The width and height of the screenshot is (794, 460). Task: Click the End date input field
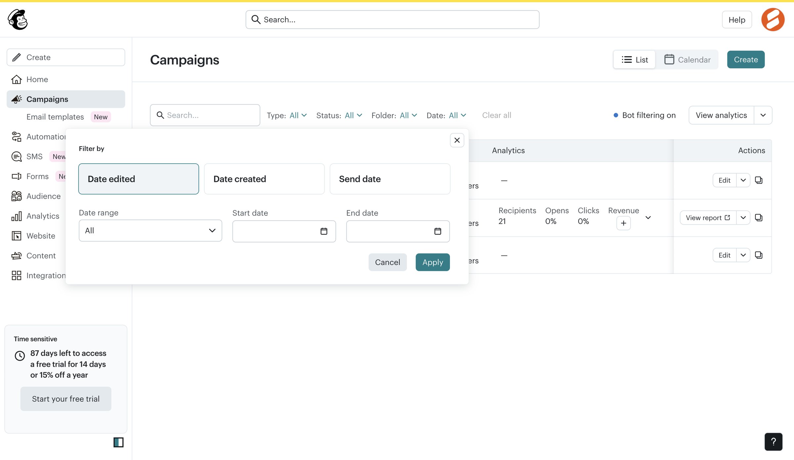click(398, 231)
